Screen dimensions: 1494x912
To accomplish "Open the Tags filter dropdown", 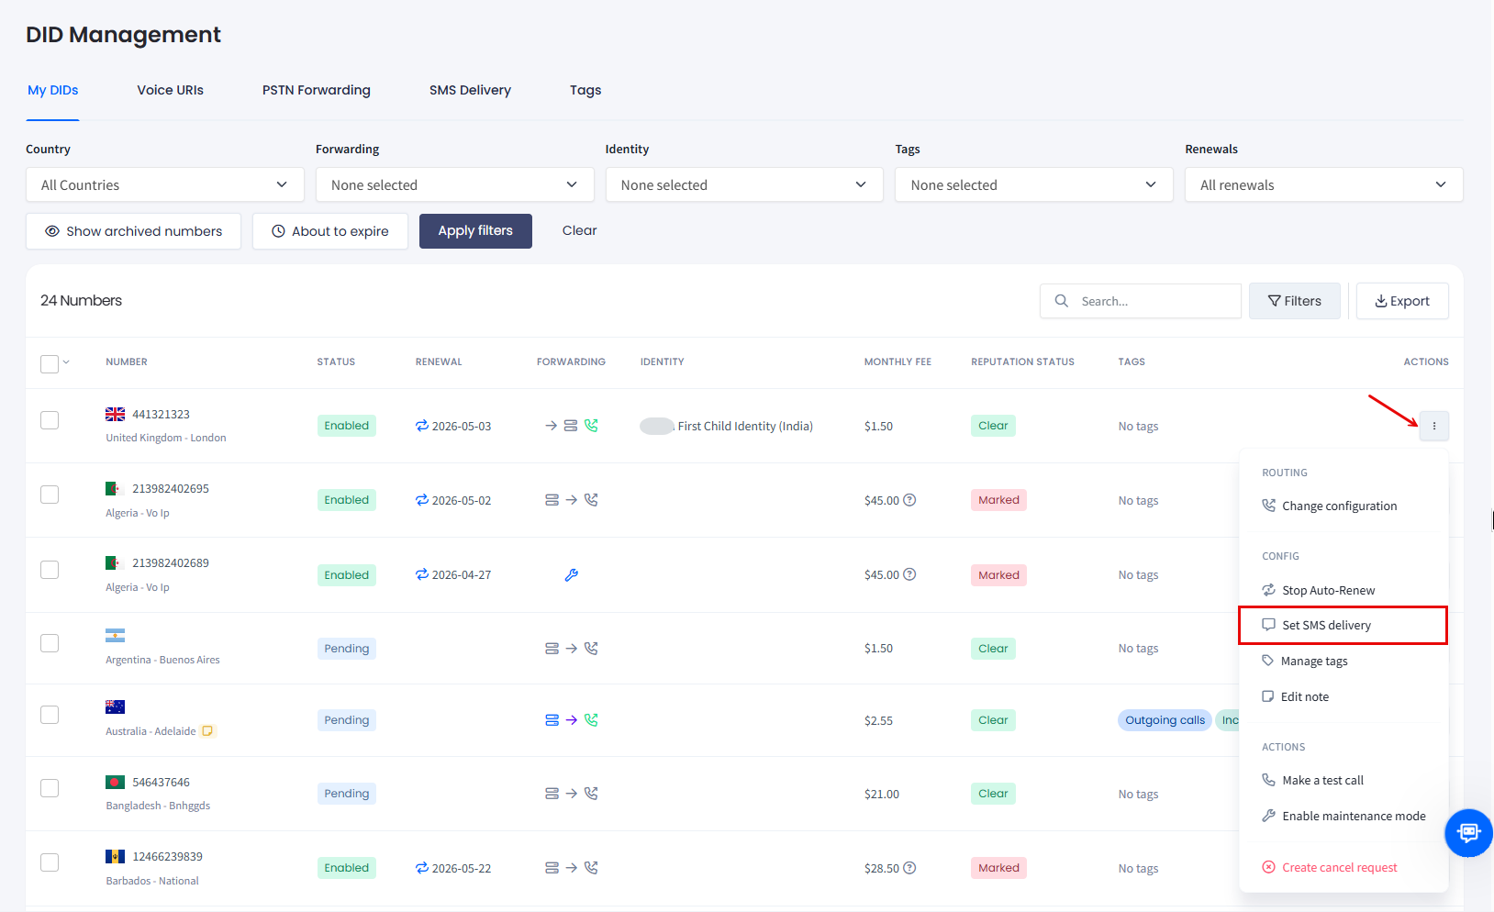I will point(1034,184).
